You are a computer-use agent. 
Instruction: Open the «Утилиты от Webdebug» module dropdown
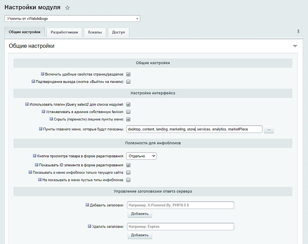pyautogui.click(x=72, y=18)
